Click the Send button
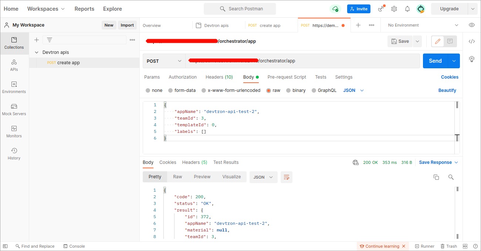 (435, 61)
